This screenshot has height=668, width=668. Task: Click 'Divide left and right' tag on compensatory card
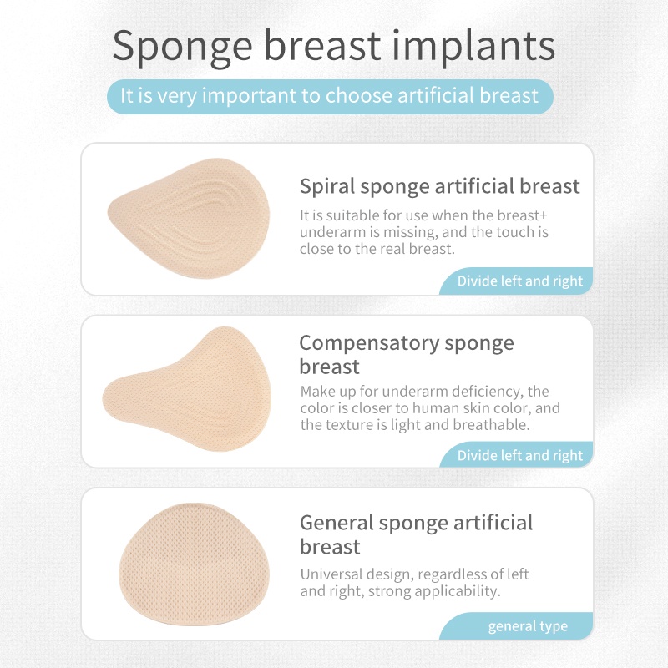click(519, 455)
